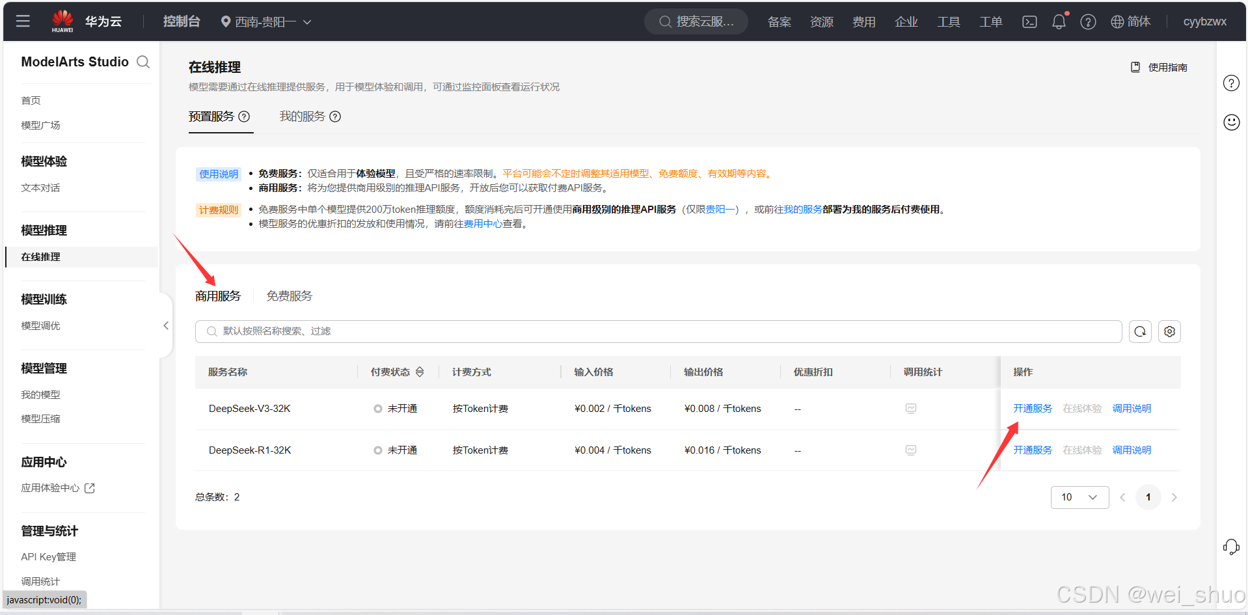Open 模型调优 in the sidebar
Image resolution: width=1248 pixels, height=615 pixels.
click(x=40, y=326)
